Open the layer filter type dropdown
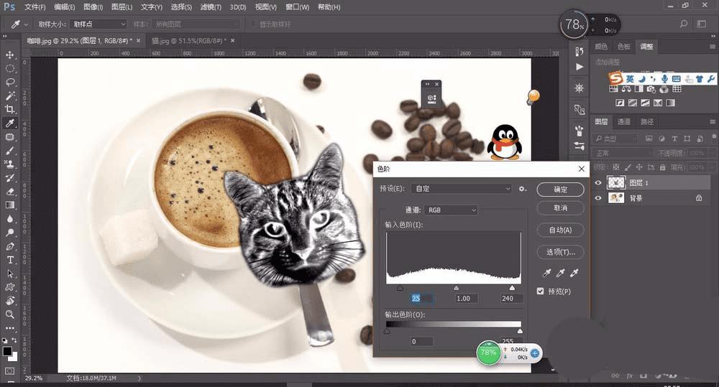Viewport: 719px width, 387px height. tap(615, 139)
